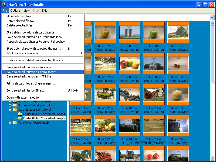Select thumbnail TH -- 008 three apples
The width and height of the screenshot is (216, 162).
click(x=130, y=63)
